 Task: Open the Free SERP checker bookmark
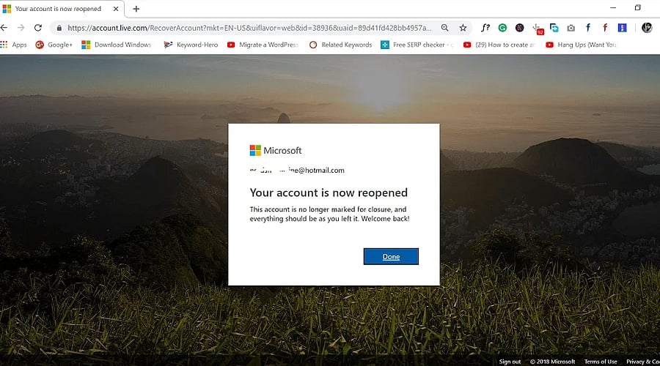click(417, 45)
